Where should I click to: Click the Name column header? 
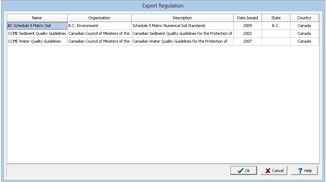point(37,18)
